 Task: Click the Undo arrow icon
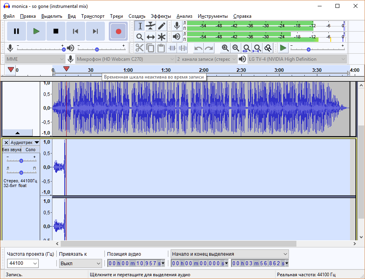[198, 48]
